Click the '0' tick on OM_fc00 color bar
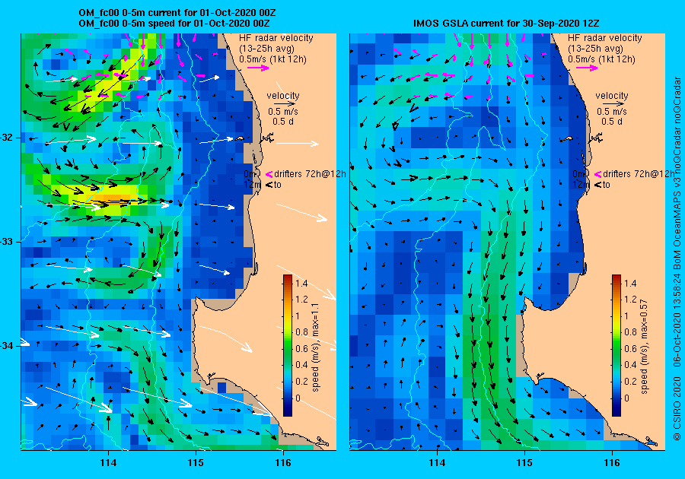 point(298,398)
